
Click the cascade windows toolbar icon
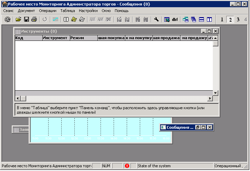[x=194, y=19]
